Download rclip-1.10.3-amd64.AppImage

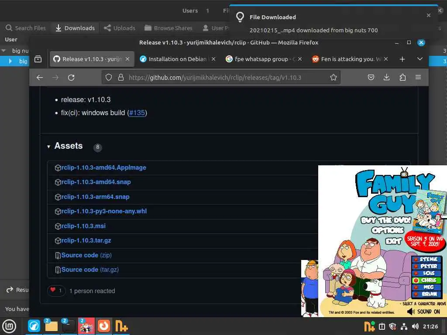click(x=104, y=167)
